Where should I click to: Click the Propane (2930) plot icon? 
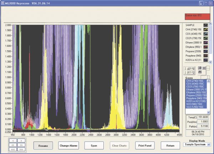[x=205, y=51]
